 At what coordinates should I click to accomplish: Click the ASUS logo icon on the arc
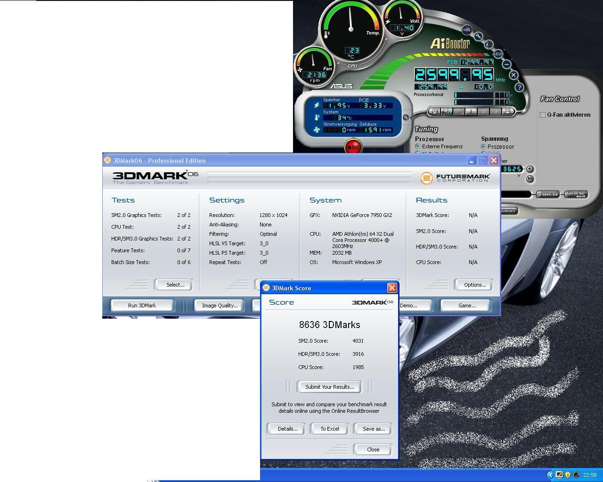(498, 54)
